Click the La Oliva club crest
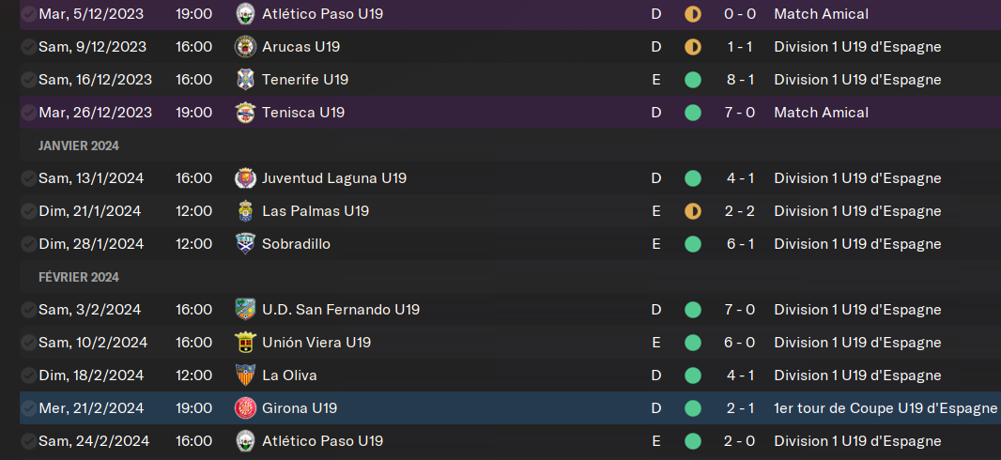The width and height of the screenshot is (1001, 460). click(x=245, y=376)
